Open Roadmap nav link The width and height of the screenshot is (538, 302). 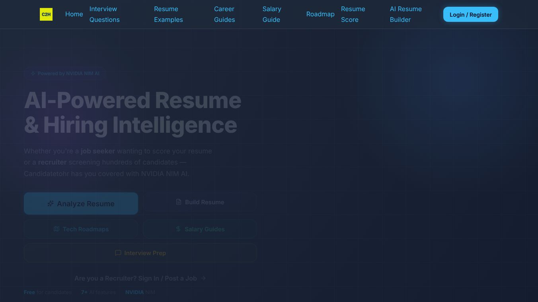coord(320,14)
